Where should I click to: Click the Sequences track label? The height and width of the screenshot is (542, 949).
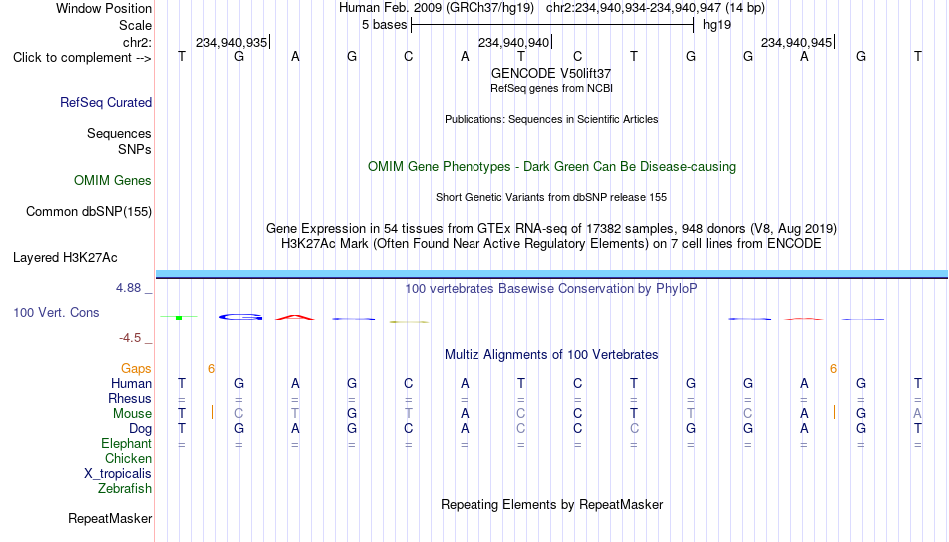pyautogui.click(x=119, y=133)
